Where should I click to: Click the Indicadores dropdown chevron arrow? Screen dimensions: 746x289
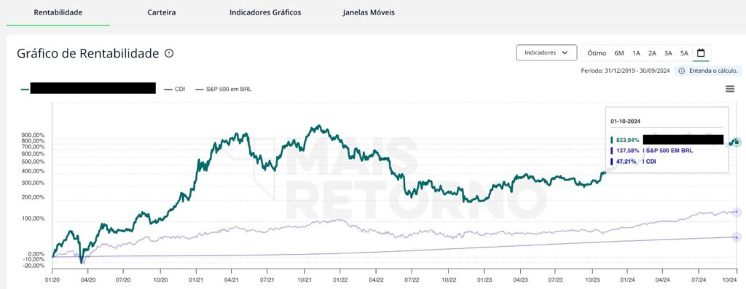point(565,52)
